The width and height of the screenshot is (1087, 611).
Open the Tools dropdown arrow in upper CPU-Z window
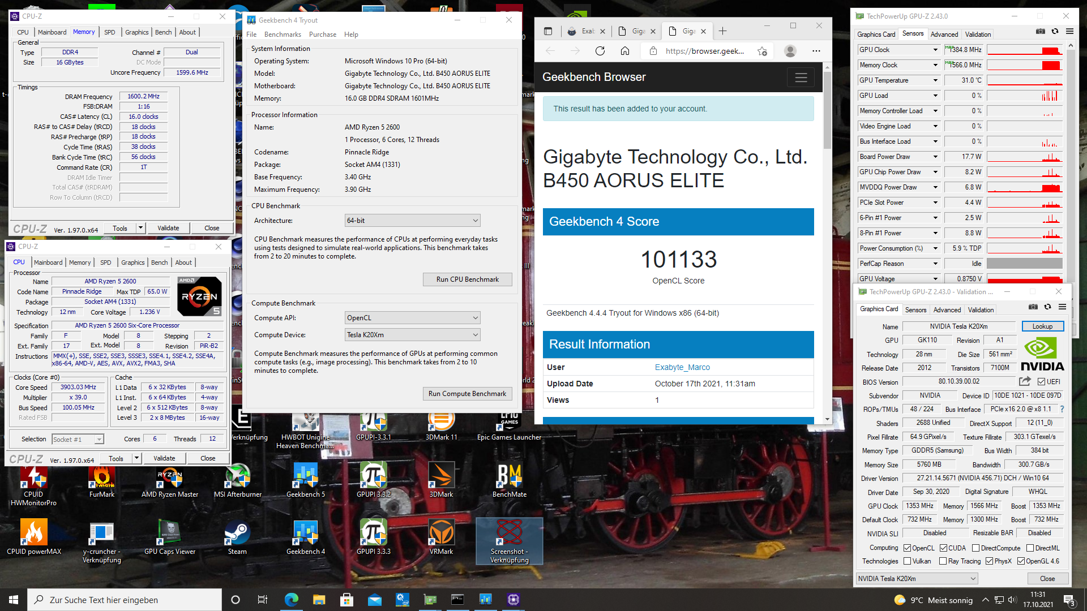click(140, 228)
